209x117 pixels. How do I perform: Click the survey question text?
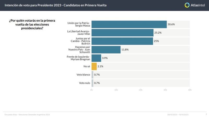[34, 24]
